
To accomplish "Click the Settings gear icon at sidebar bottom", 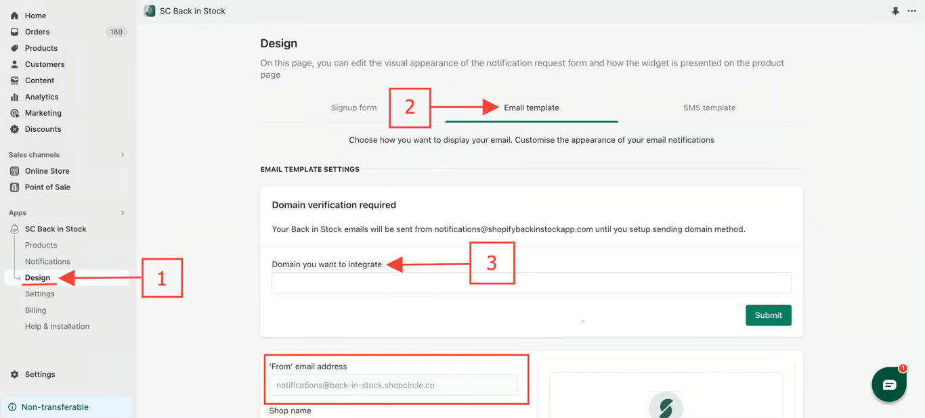I will click(x=14, y=374).
